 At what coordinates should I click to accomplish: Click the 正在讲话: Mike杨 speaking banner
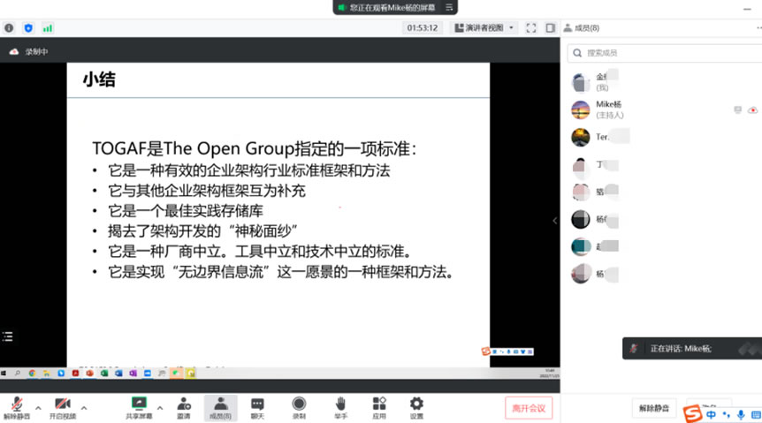692,348
